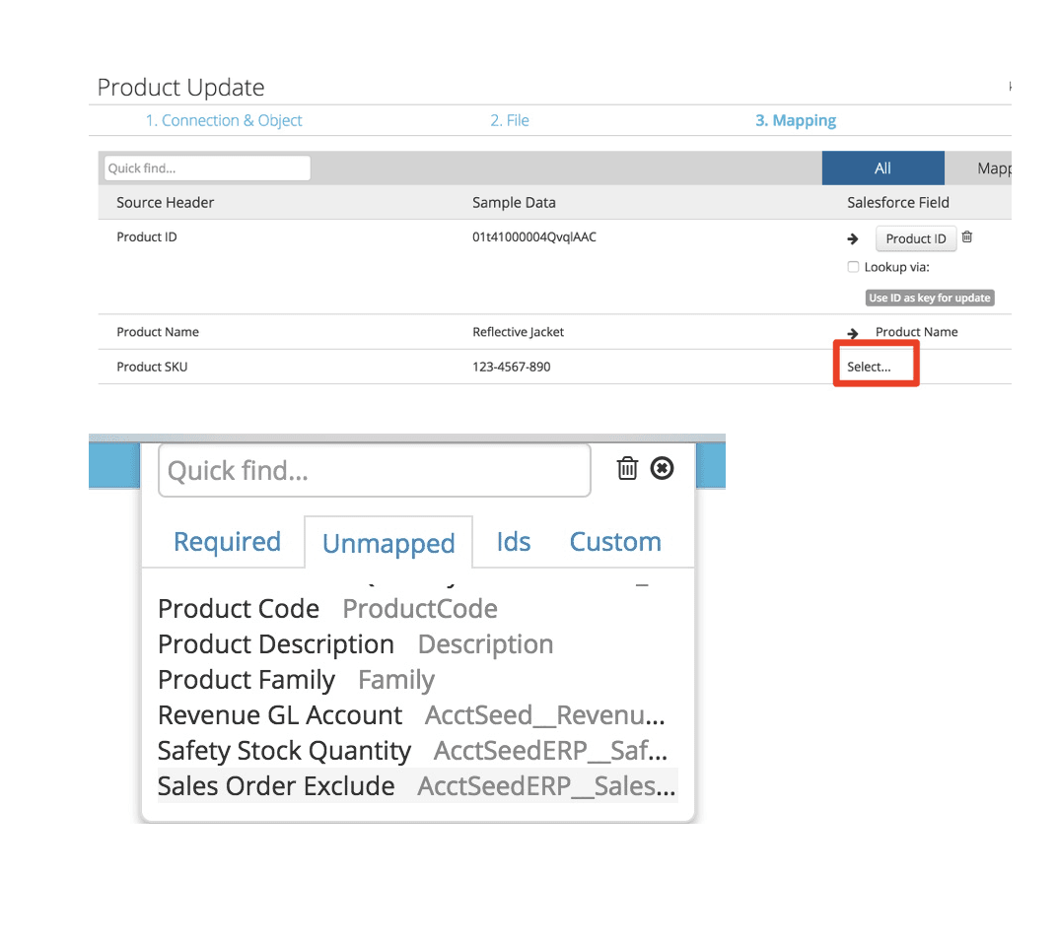Click the Product ID field button

coord(915,237)
